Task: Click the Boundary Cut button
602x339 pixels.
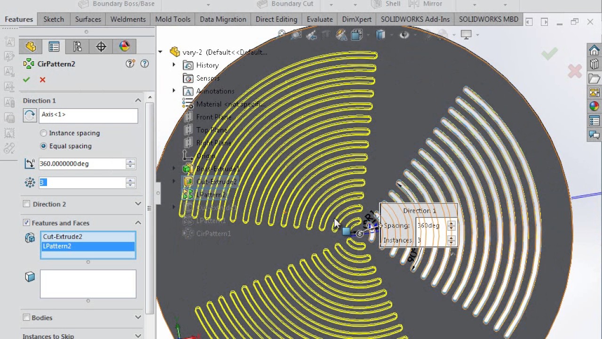Action: pos(285,4)
